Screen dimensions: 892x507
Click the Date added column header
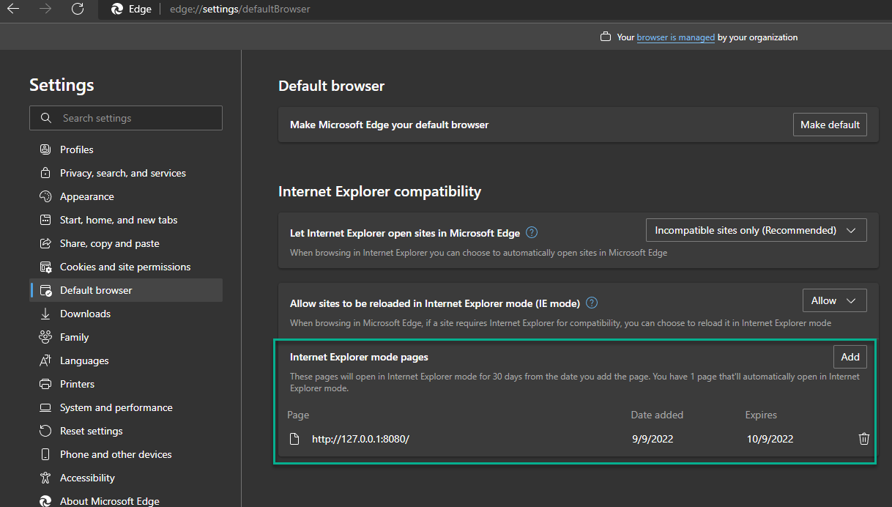(657, 415)
